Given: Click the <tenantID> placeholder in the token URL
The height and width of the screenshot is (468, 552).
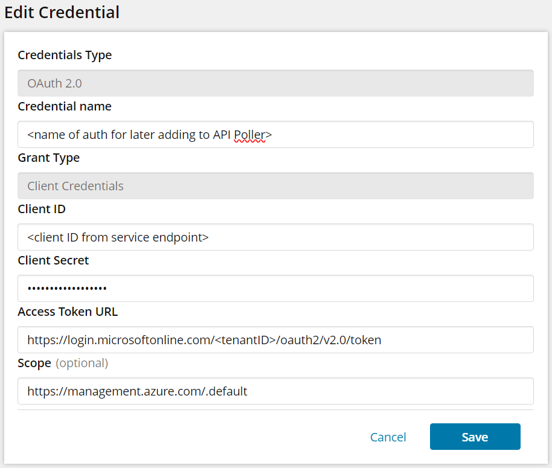Looking at the screenshot, I should tap(244, 340).
